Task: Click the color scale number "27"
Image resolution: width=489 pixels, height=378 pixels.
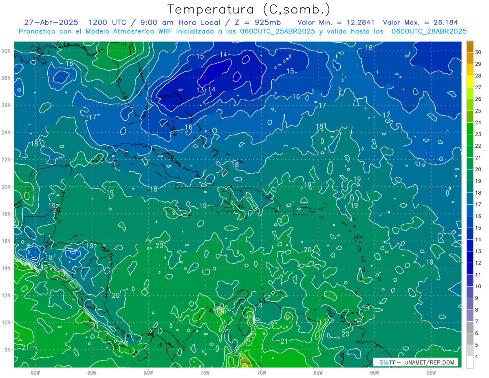Action: (x=478, y=87)
